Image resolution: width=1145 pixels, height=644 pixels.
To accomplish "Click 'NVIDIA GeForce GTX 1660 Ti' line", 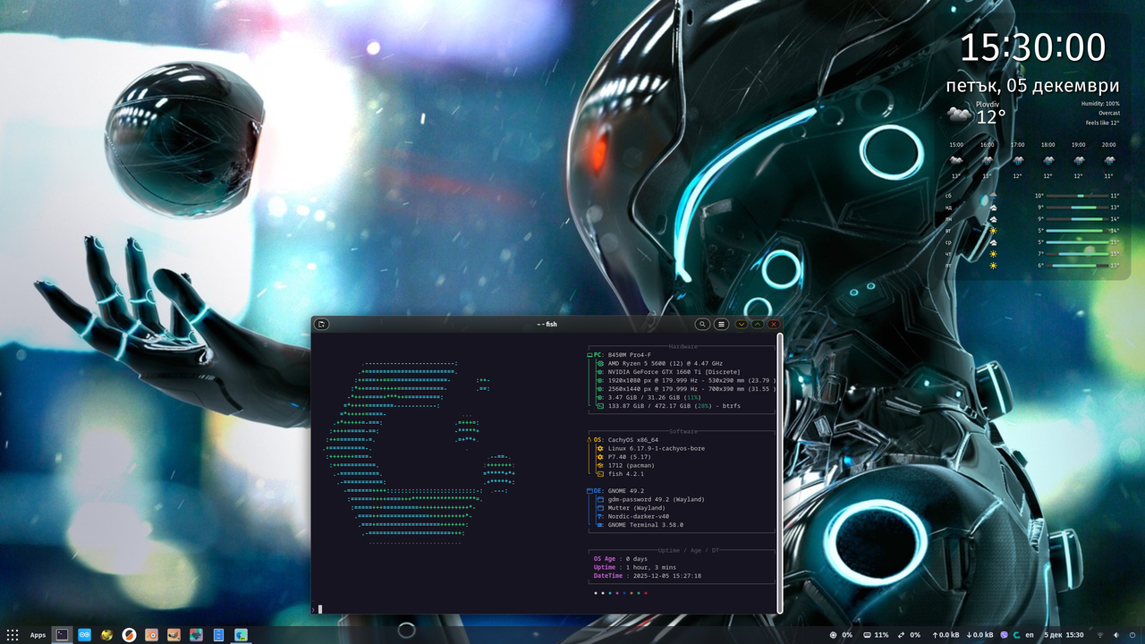I will 674,372.
